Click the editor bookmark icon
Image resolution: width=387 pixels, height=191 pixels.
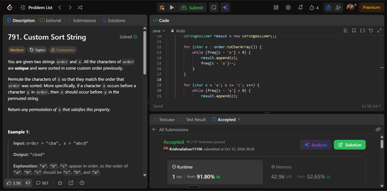point(354,31)
